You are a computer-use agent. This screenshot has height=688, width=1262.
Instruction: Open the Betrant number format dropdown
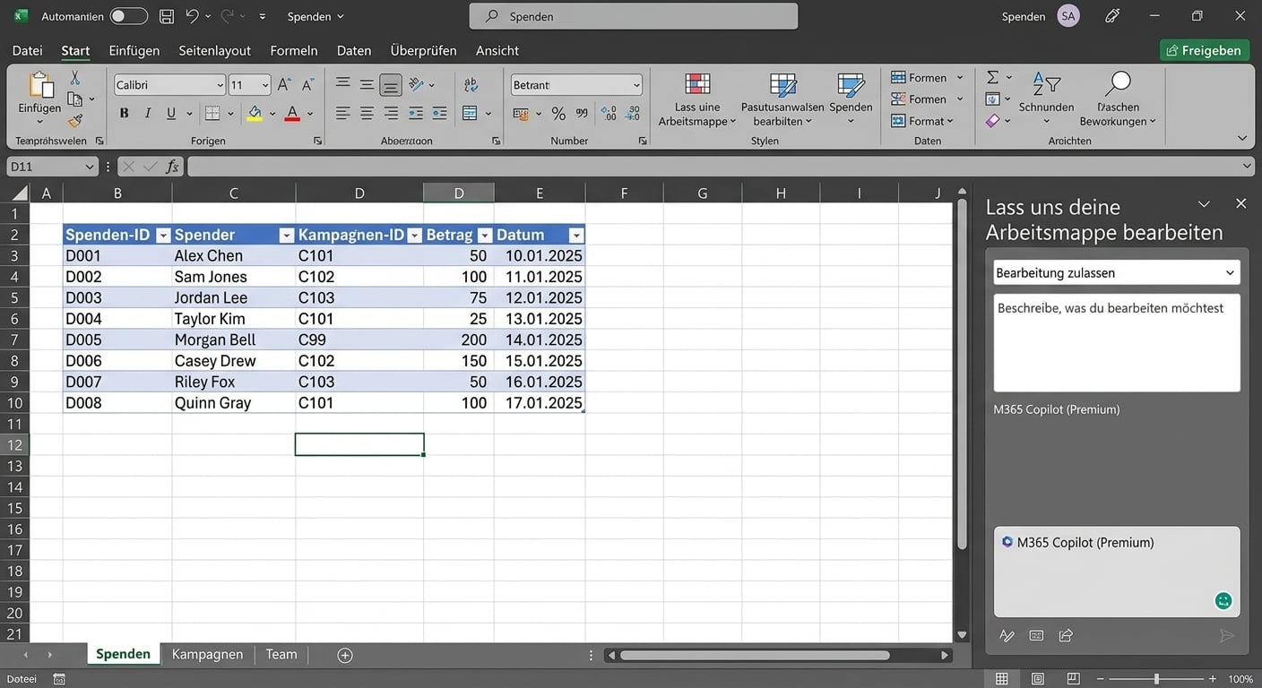pyautogui.click(x=636, y=85)
